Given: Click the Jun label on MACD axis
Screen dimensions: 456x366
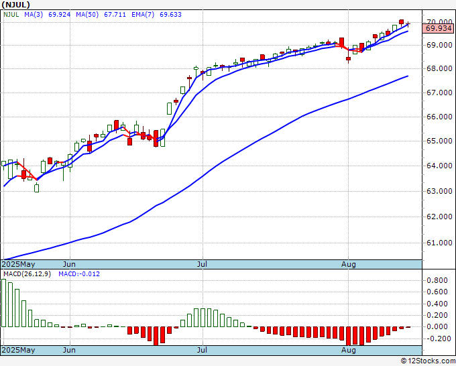Looking at the screenshot, I should (x=69, y=350).
